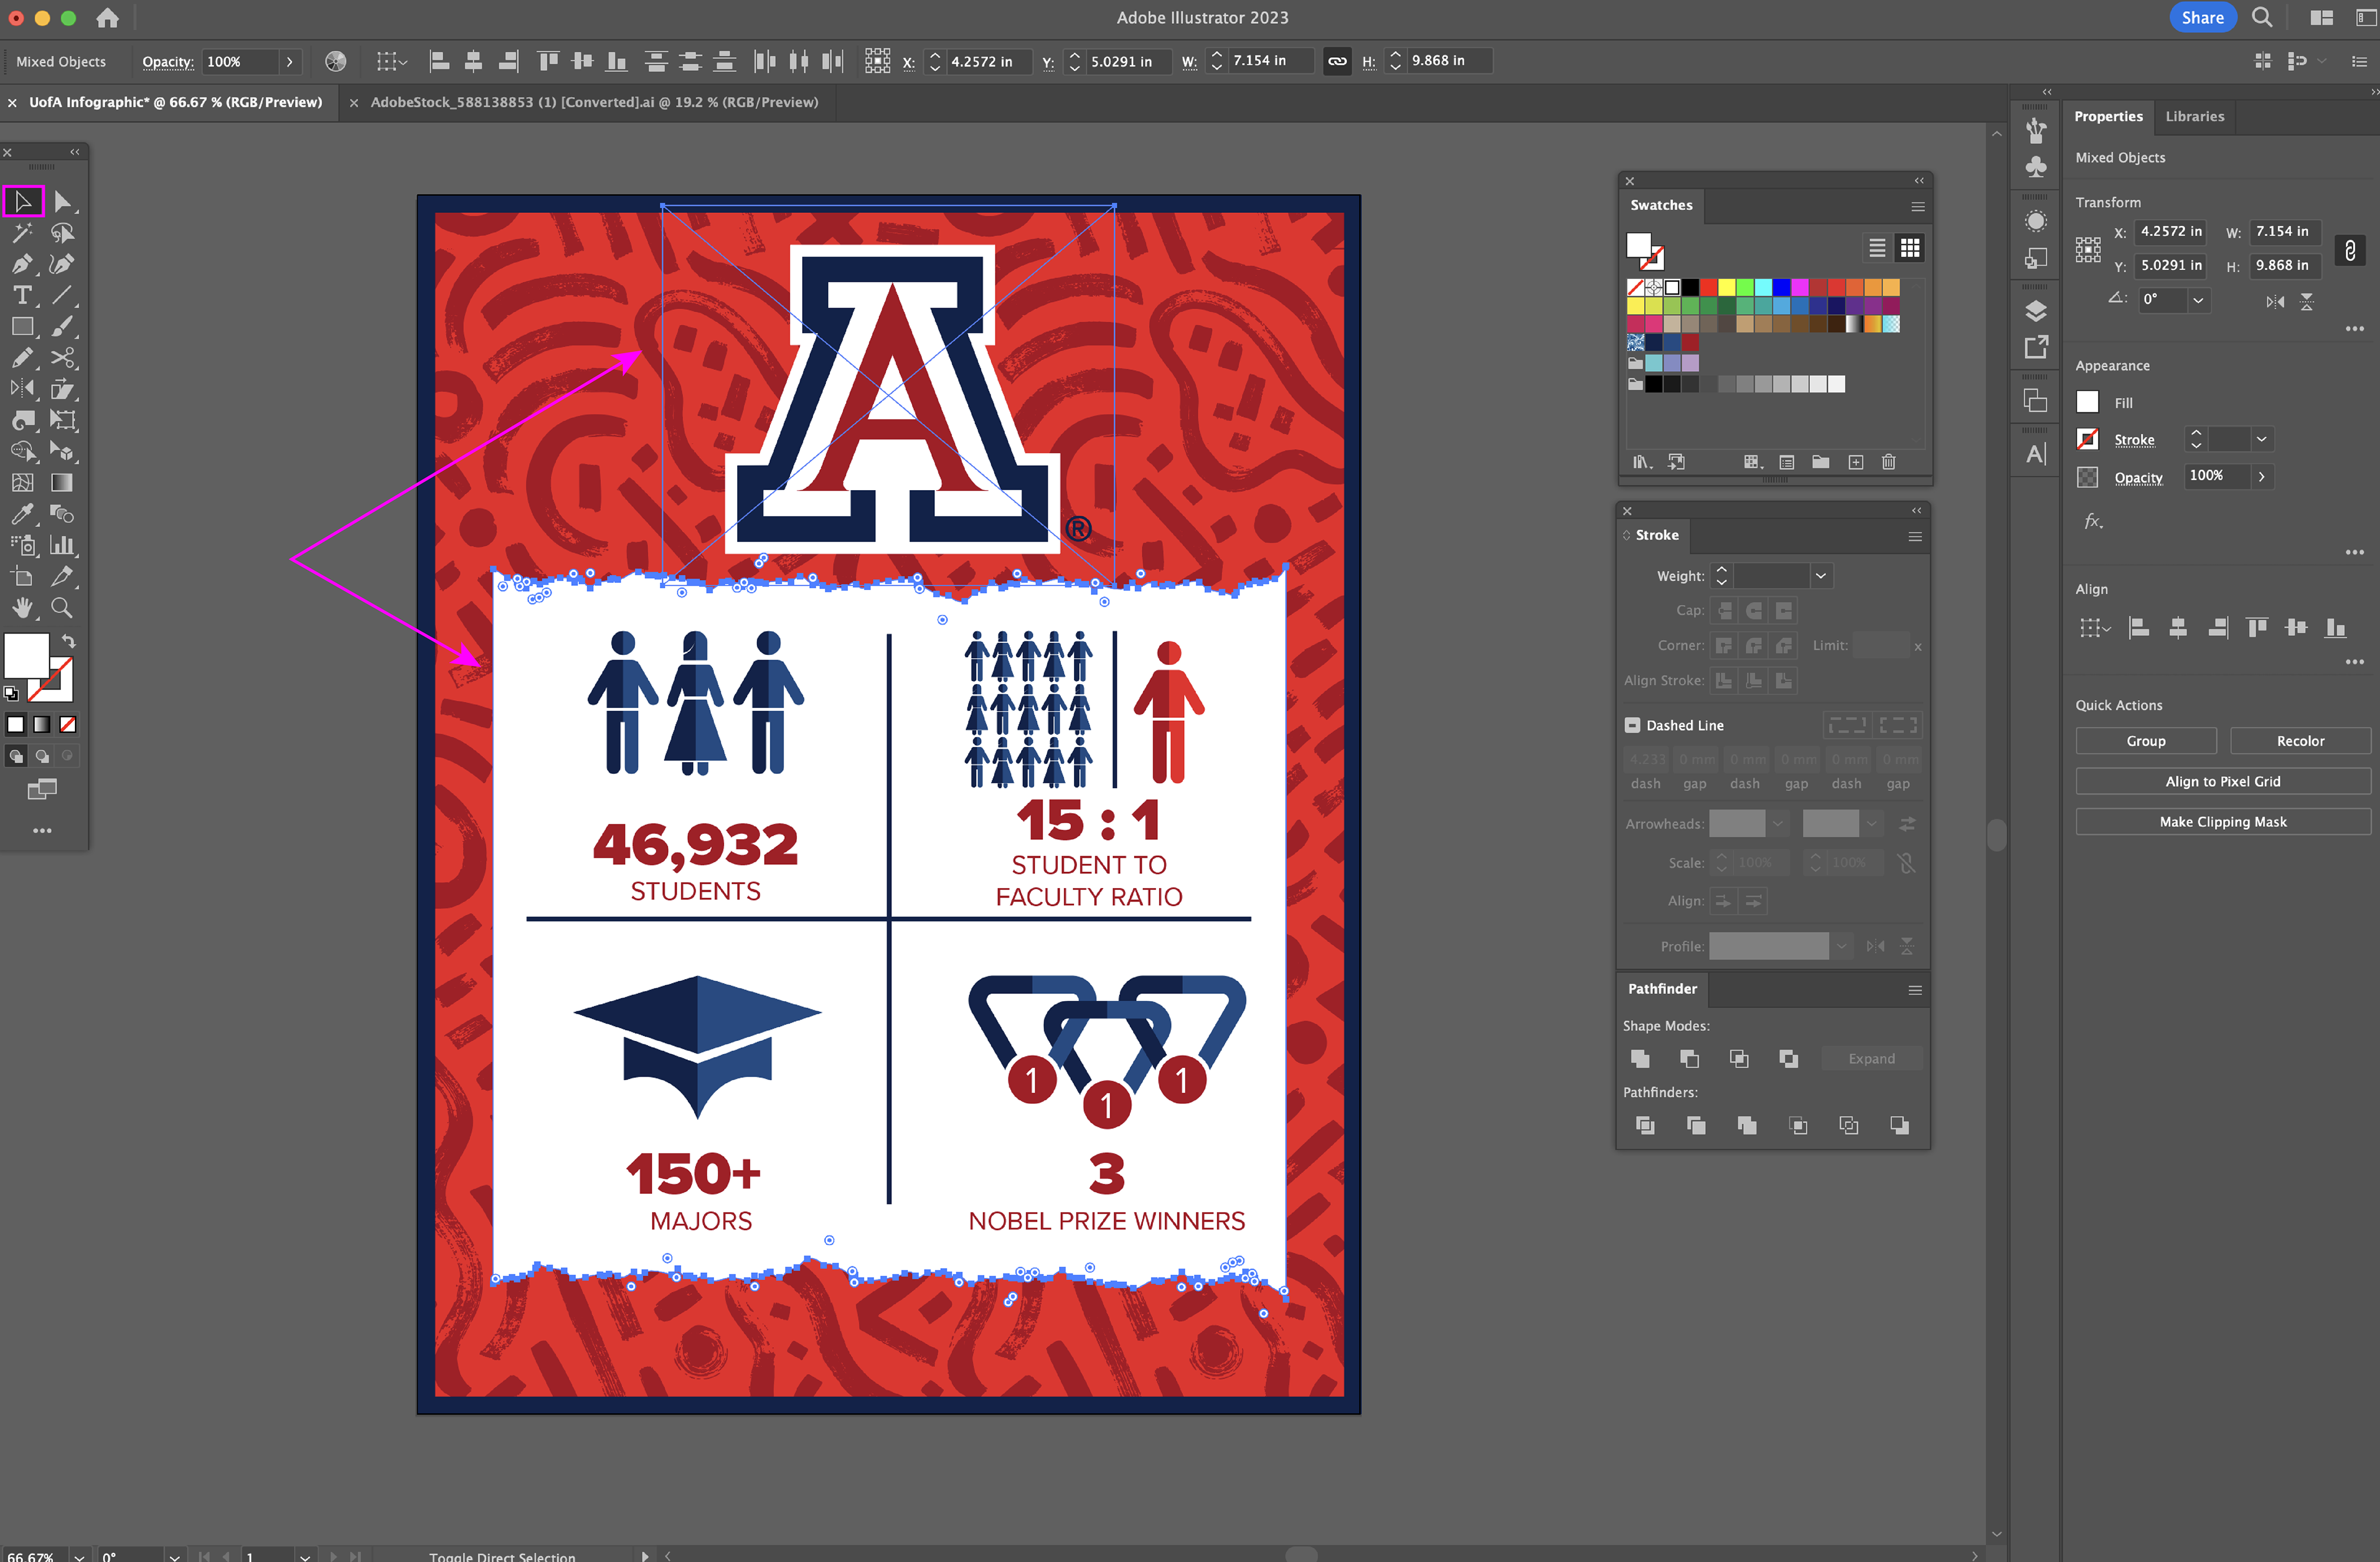This screenshot has height=1562, width=2380.
Task: Select the Direct Selection tool
Action: click(x=62, y=202)
